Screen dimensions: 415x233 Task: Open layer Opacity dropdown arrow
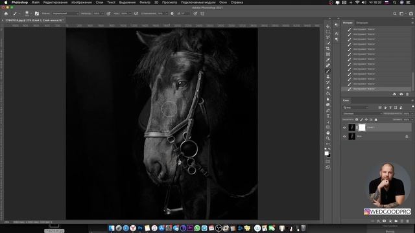(x=412, y=114)
